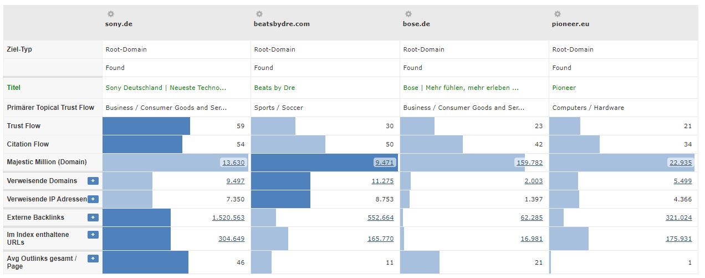Viewport: 705px width, 278px height.
Task: Click bose.de Trust Flow value 23
Action: 539,126
